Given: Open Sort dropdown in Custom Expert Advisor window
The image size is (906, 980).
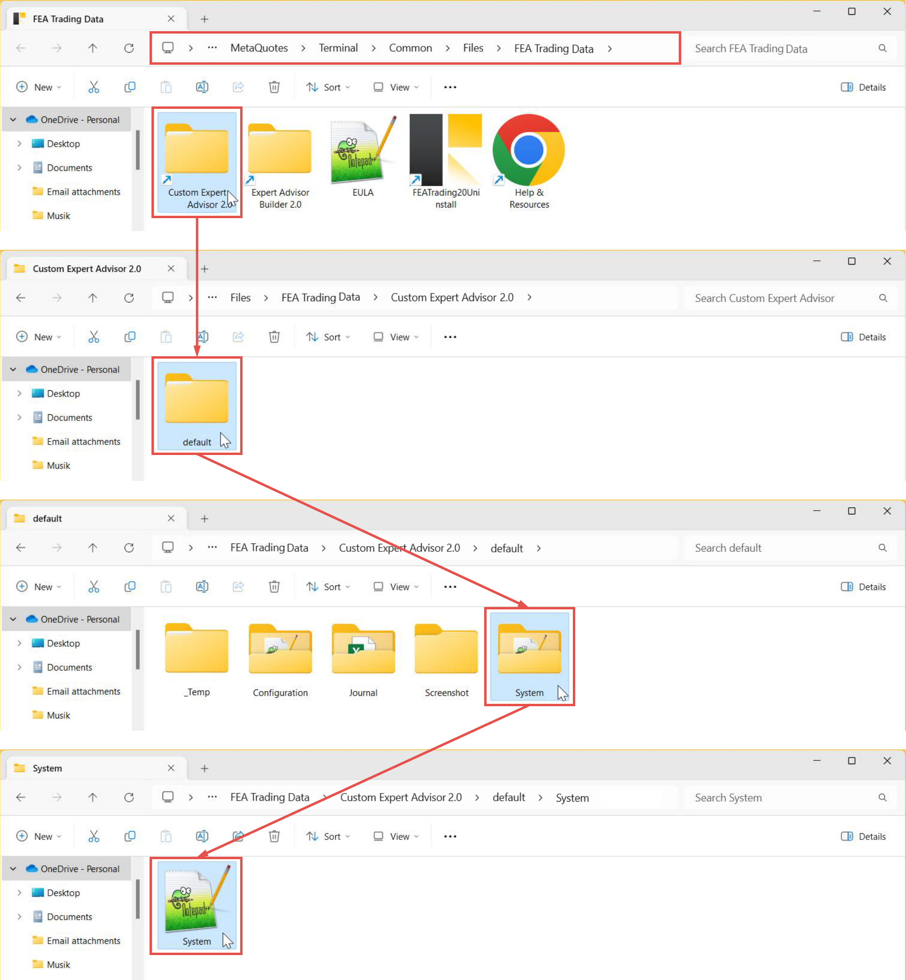Looking at the screenshot, I should tap(328, 337).
